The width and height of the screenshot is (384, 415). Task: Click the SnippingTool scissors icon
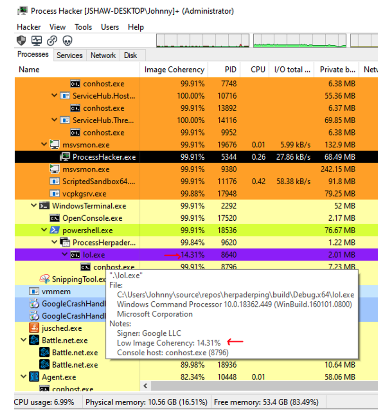(x=45, y=279)
